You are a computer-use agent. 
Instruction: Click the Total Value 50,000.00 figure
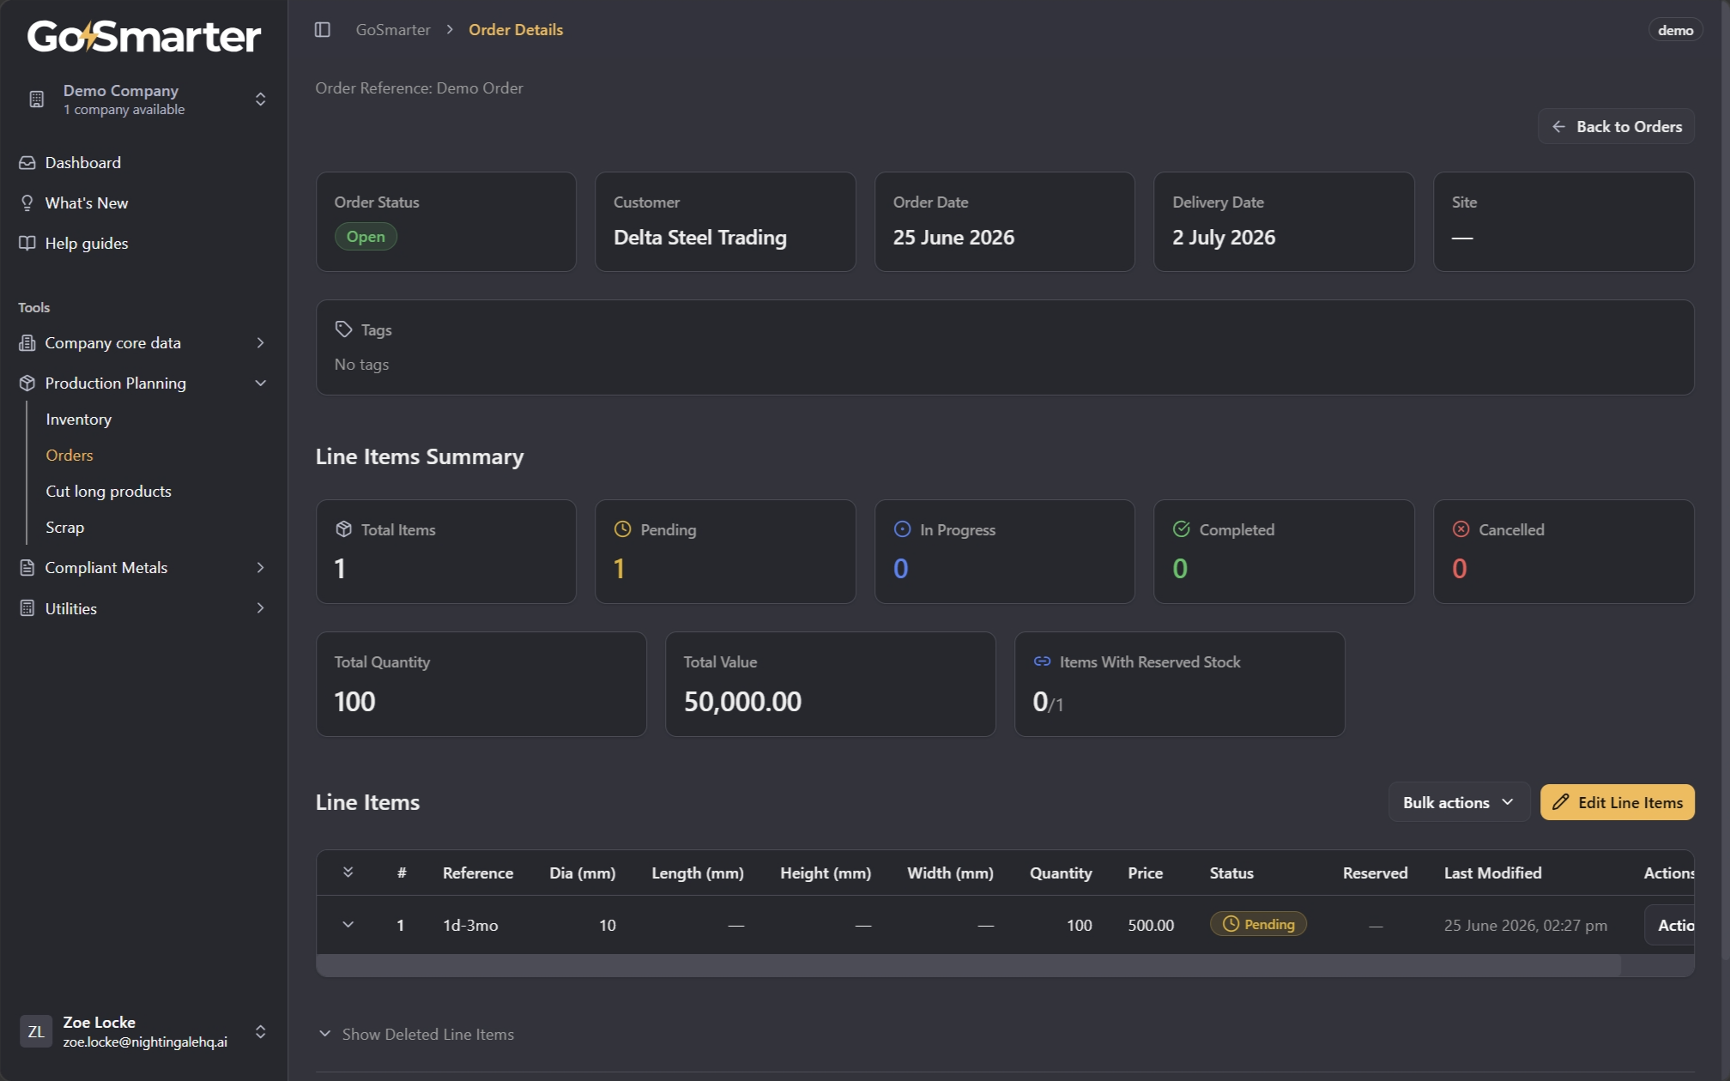tap(742, 702)
